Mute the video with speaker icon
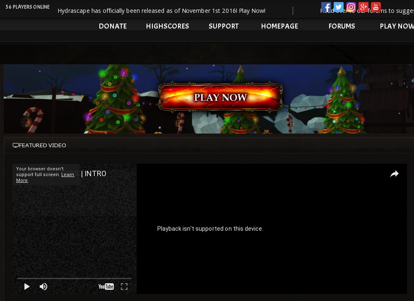The height and width of the screenshot is (301, 414). (x=43, y=287)
